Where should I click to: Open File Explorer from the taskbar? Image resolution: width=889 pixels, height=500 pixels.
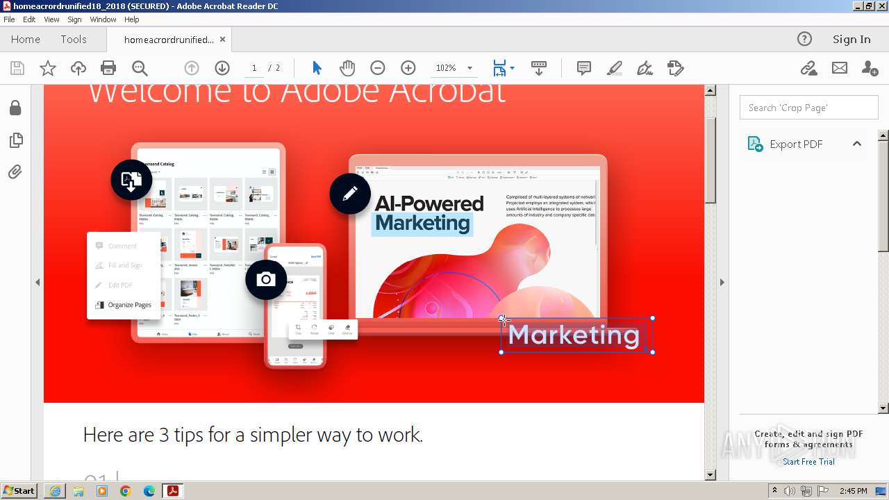click(x=78, y=491)
